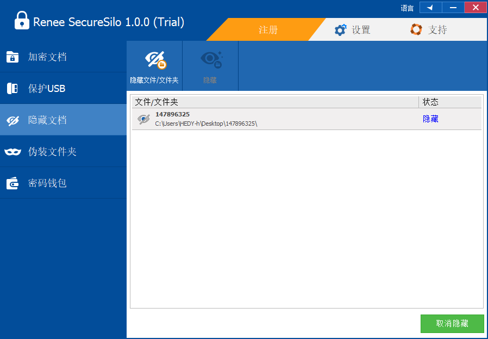Open the 支持 tab label
The image size is (488, 339).
437,30
